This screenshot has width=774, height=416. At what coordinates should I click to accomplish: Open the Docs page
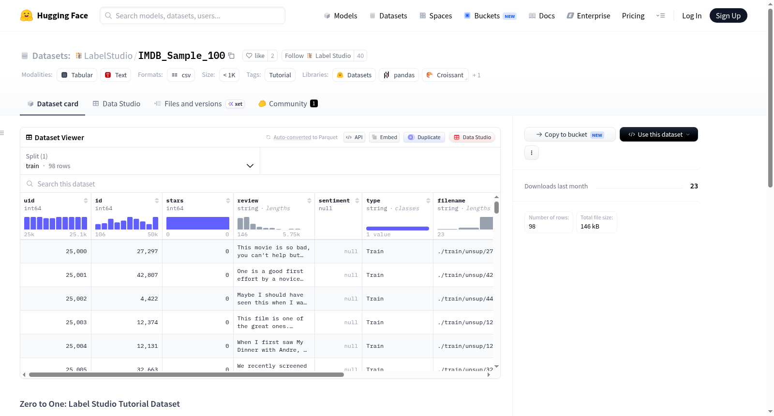(542, 15)
